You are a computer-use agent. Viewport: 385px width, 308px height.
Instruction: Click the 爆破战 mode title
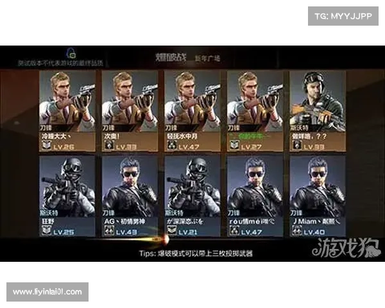[x=171, y=57]
